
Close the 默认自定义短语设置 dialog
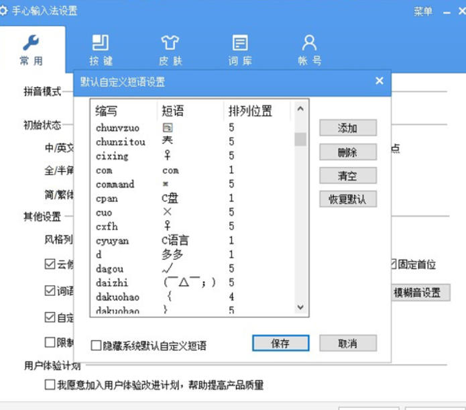(x=380, y=81)
